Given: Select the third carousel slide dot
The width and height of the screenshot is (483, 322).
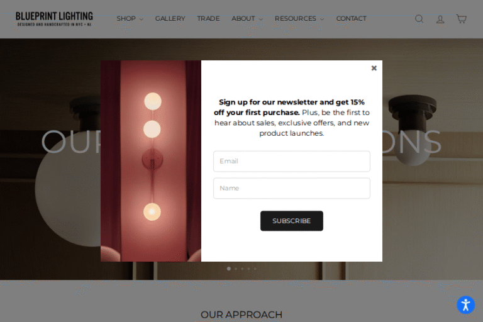Looking at the screenshot, I should point(242,269).
